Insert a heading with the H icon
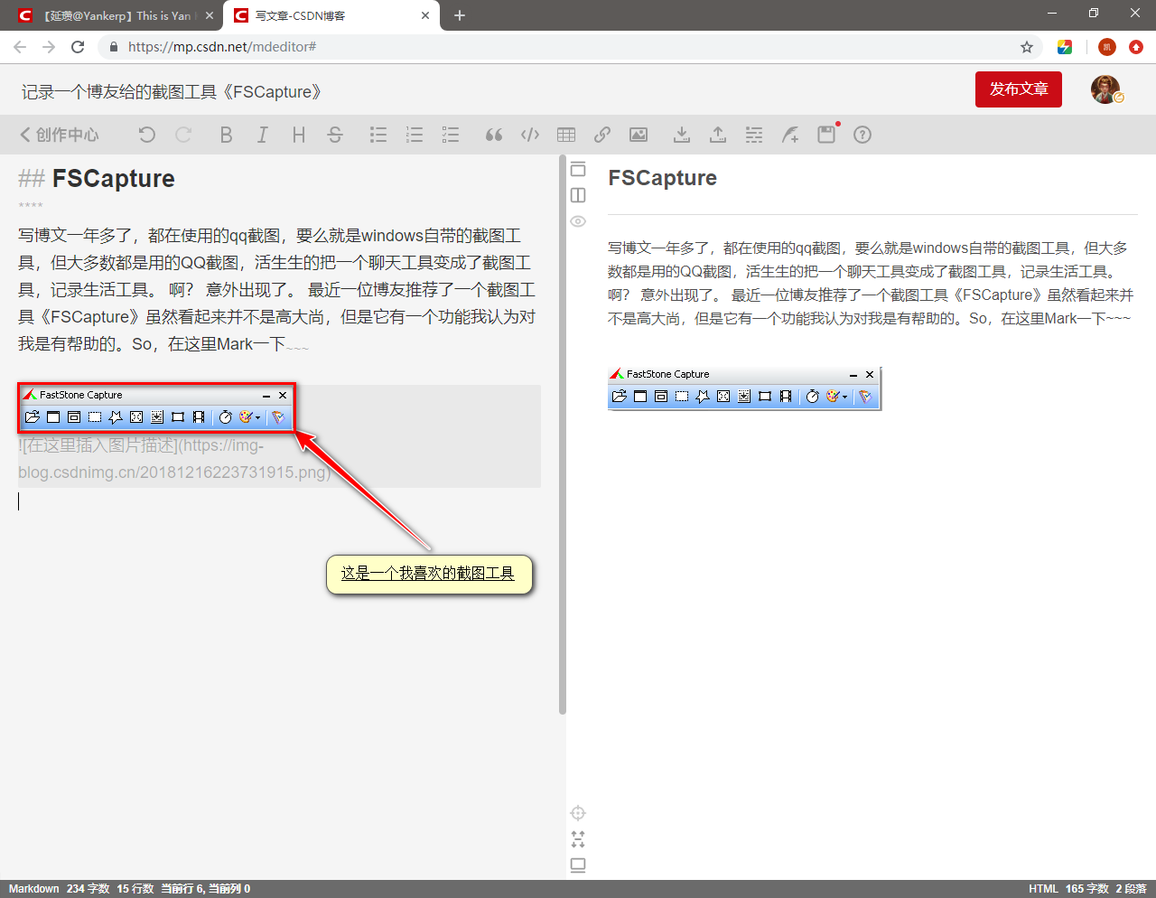Image resolution: width=1156 pixels, height=898 pixels. click(x=298, y=134)
